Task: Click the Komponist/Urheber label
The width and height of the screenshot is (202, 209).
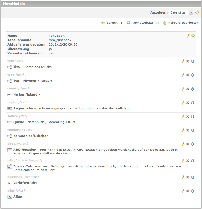Action: [31, 136]
